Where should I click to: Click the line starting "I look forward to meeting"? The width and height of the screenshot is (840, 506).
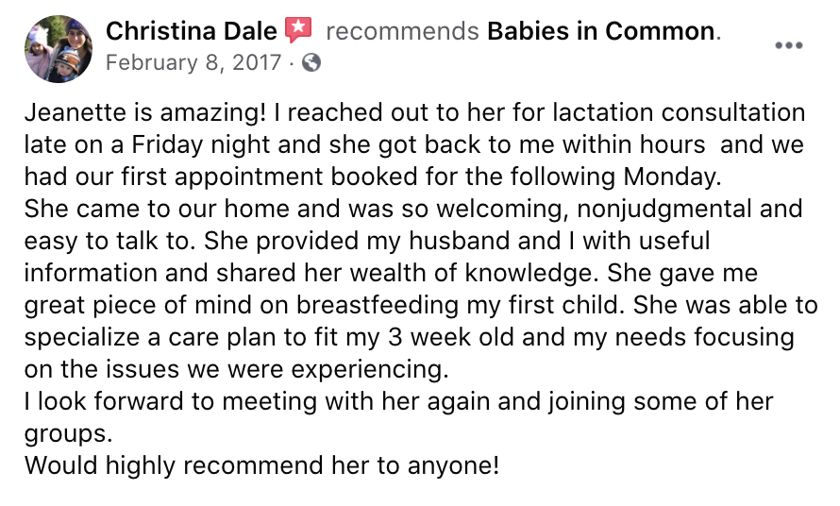399,401
